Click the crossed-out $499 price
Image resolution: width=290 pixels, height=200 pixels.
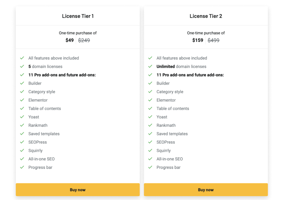[214, 40]
